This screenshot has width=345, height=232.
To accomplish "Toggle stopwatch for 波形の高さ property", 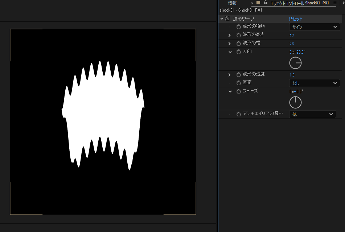I will pyautogui.click(x=239, y=35).
